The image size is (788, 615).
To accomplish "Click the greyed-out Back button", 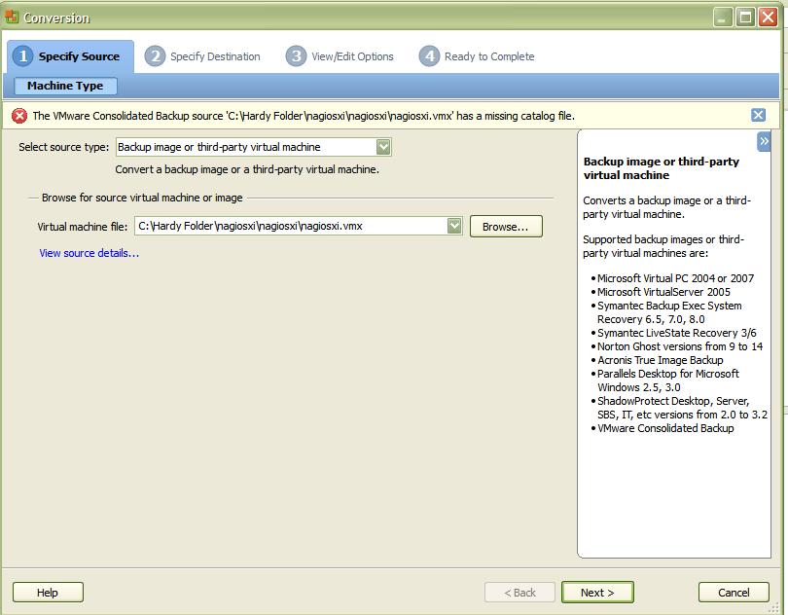I will [519, 592].
